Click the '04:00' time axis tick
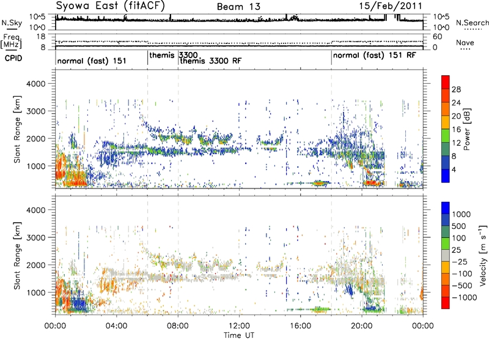The height and width of the screenshot is (339, 489). [x=116, y=326]
